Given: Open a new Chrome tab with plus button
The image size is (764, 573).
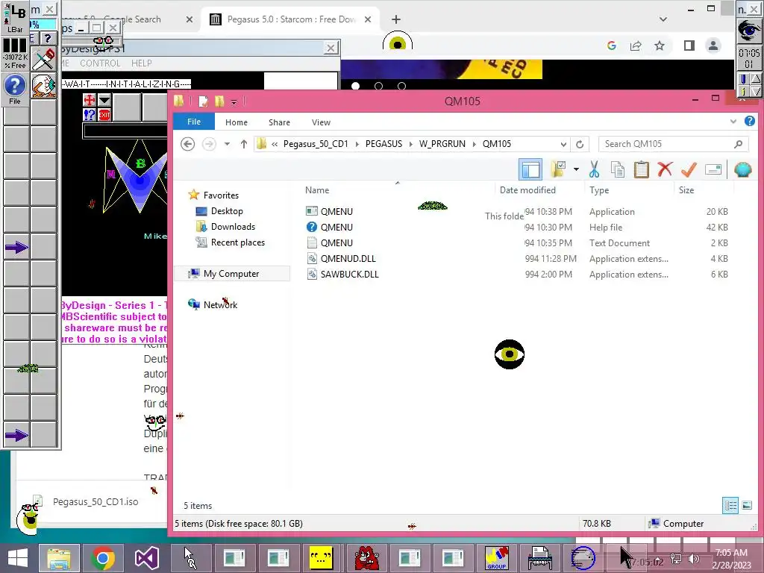Looking at the screenshot, I should (x=396, y=19).
